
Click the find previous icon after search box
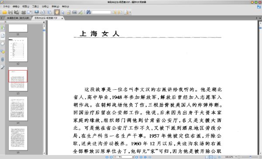click(114, 12)
